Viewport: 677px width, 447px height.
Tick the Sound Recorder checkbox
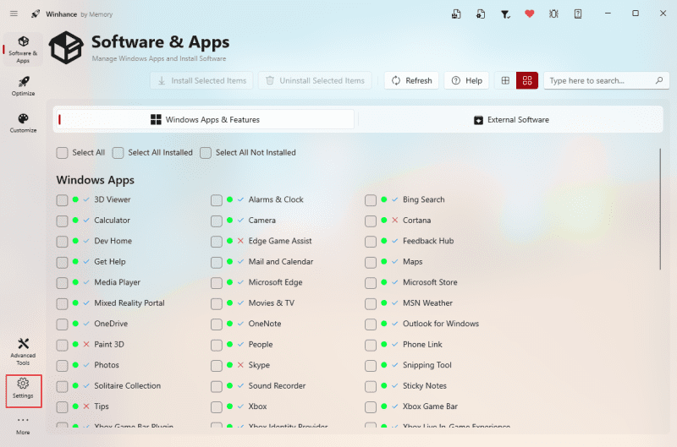click(217, 386)
